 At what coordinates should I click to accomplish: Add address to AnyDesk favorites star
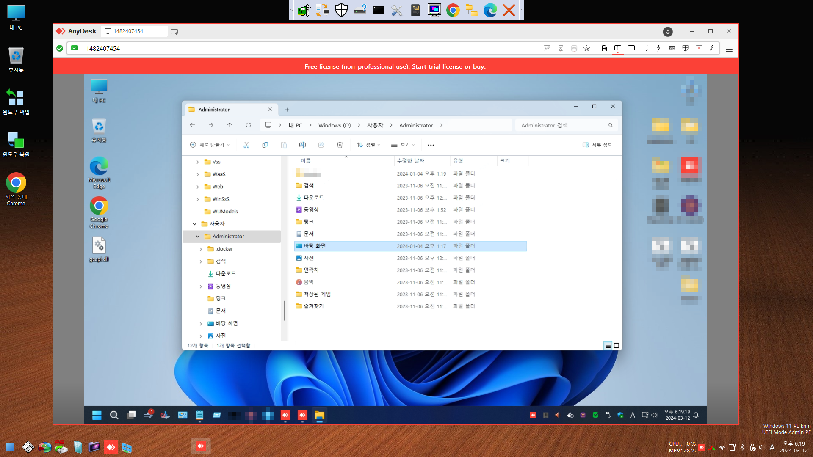click(587, 48)
